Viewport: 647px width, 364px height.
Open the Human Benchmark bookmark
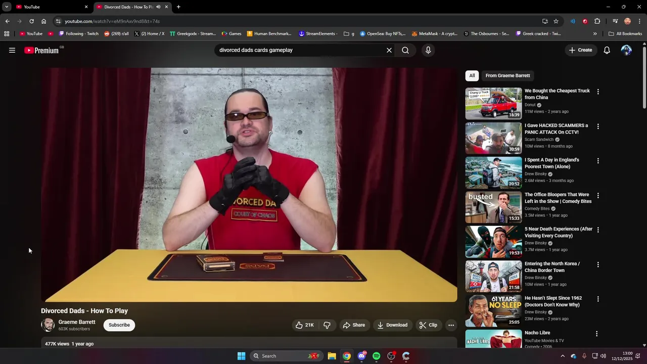pyautogui.click(x=269, y=34)
